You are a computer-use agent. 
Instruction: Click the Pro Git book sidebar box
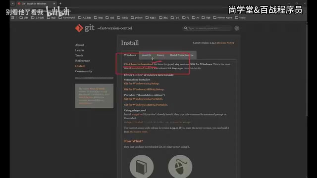[x=94, y=96]
